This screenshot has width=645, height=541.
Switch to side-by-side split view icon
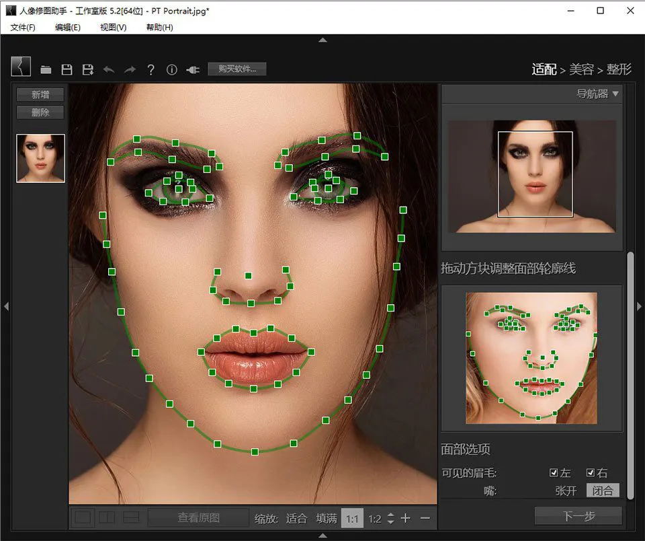[107, 517]
